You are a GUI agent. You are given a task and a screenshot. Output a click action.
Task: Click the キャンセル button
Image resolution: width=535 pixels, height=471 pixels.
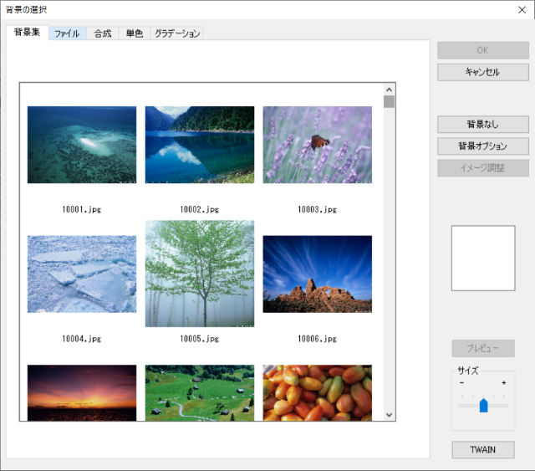tap(483, 72)
